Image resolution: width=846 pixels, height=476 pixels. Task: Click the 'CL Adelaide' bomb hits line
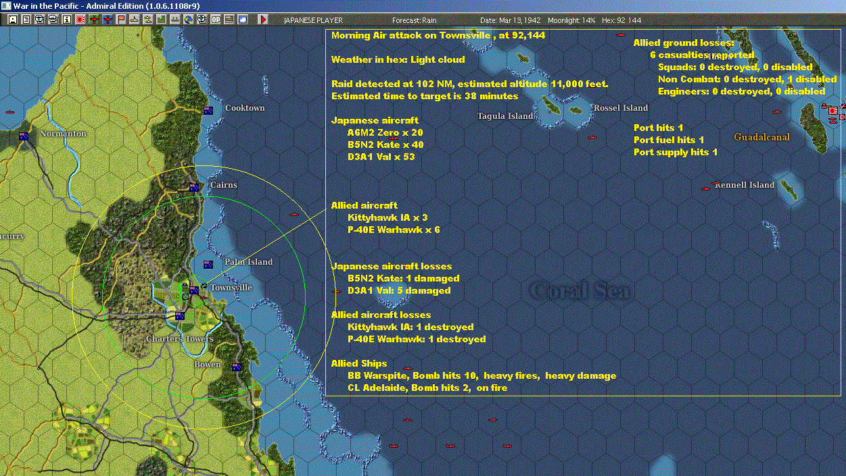pos(427,388)
